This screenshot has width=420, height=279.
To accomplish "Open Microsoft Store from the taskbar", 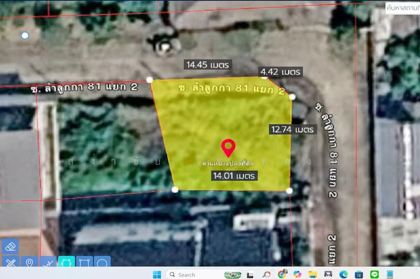I will [x=359, y=274].
